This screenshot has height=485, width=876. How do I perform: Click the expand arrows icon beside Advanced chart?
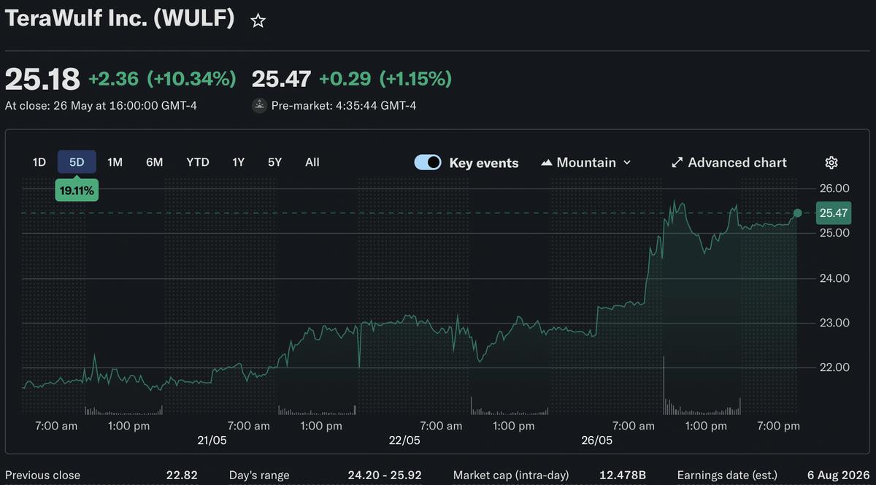pos(677,162)
